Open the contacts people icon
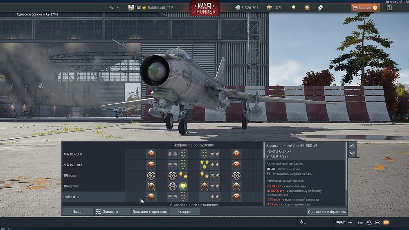 [369, 222]
